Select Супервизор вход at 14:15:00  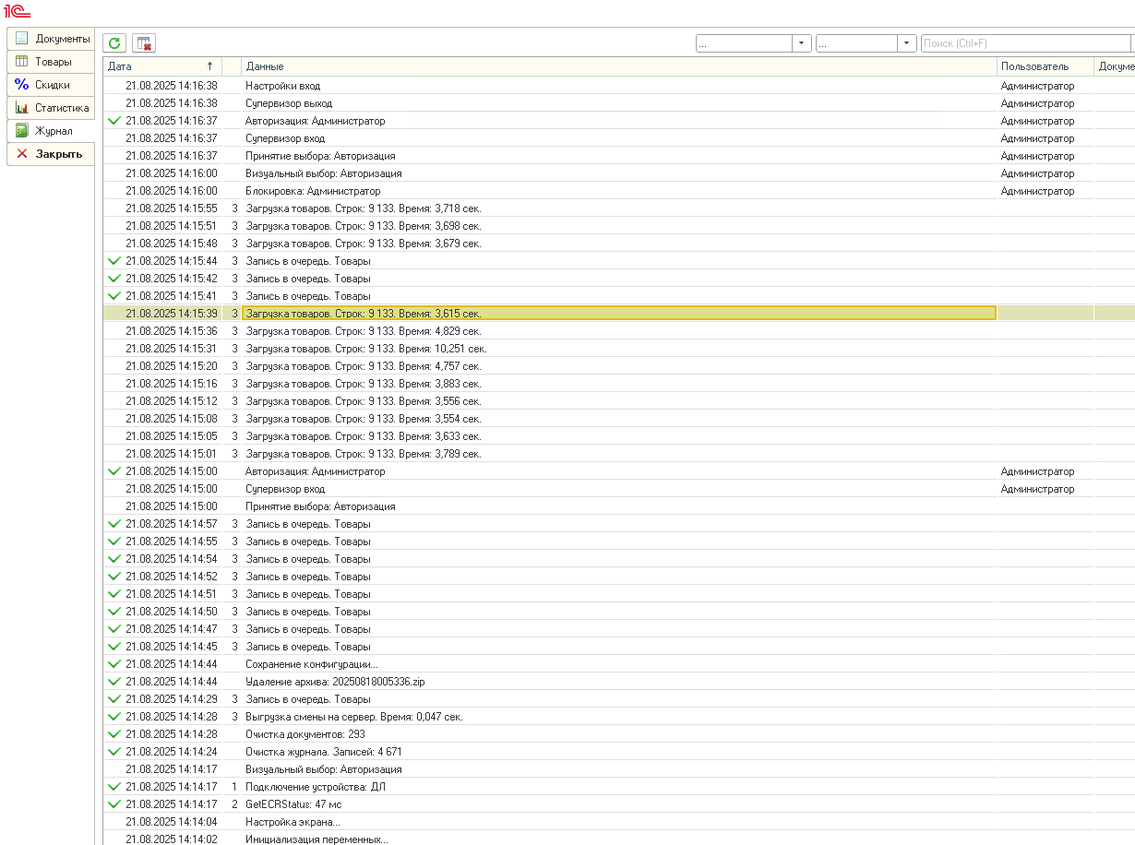[618, 489]
